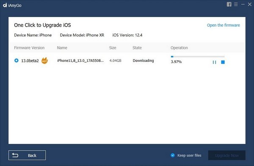Click the Upgrade Now button
Screen dimensions: 254x166
pyautogui.click(x=227, y=155)
